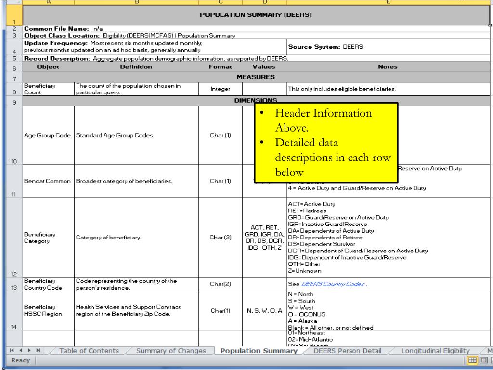Image resolution: width=493 pixels, height=370 pixels.
Task: Switch to Normal view in status bar
Action: (x=472, y=360)
